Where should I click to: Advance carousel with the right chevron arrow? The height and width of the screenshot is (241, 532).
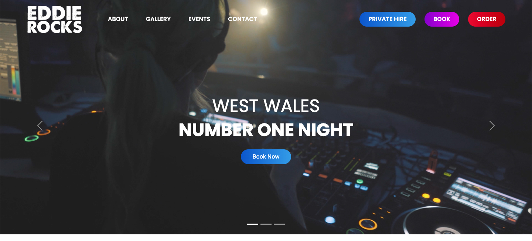point(492,126)
